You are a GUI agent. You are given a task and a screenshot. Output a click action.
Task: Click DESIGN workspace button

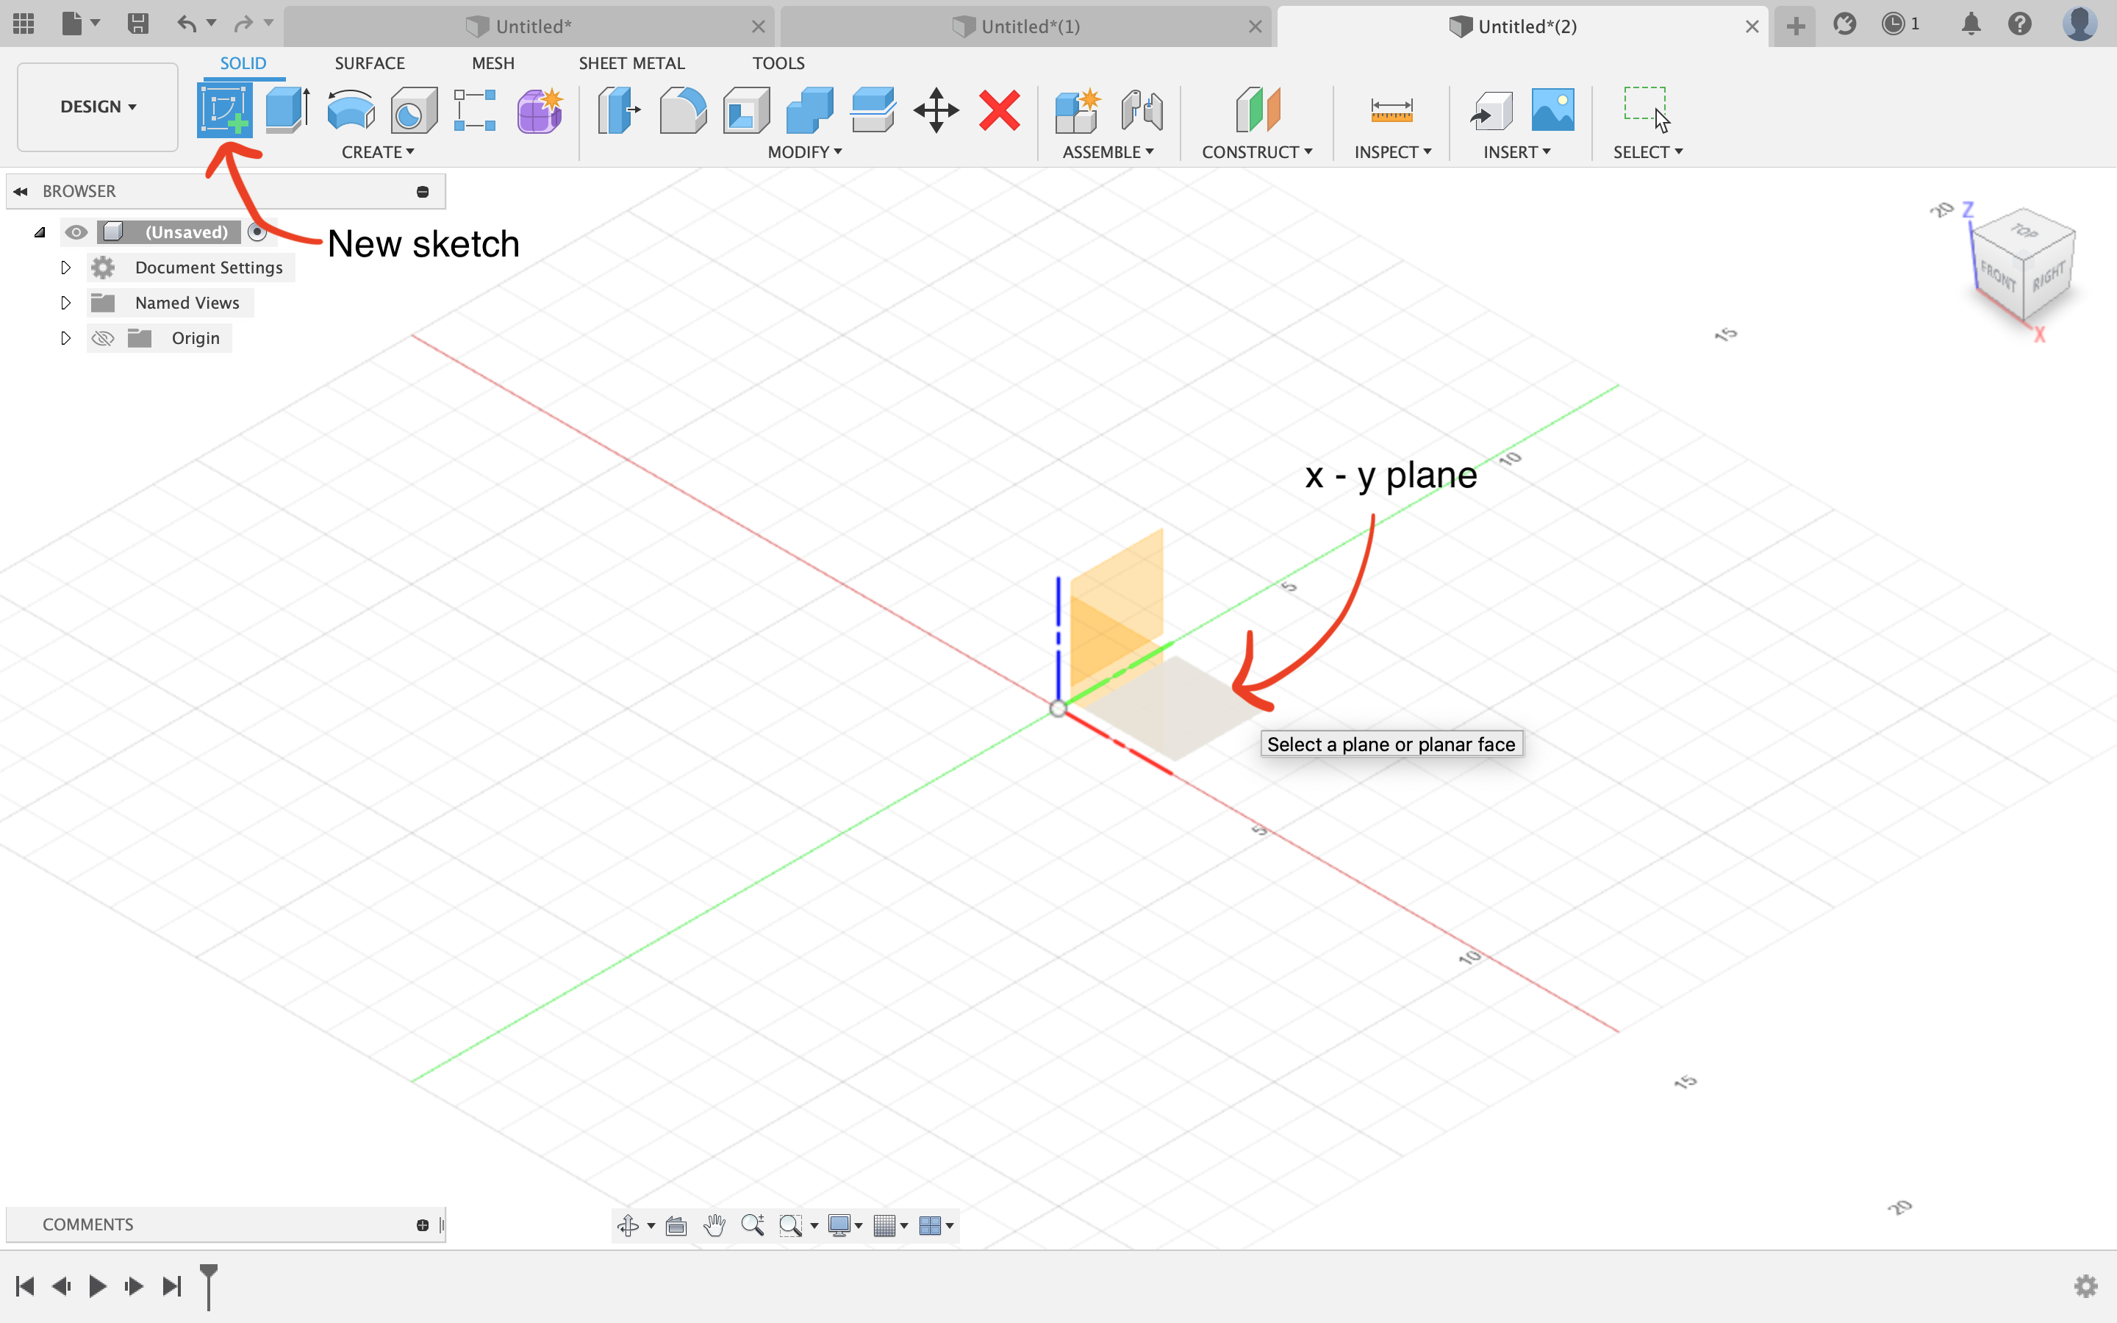pyautogui.click(x=98, y=105)
